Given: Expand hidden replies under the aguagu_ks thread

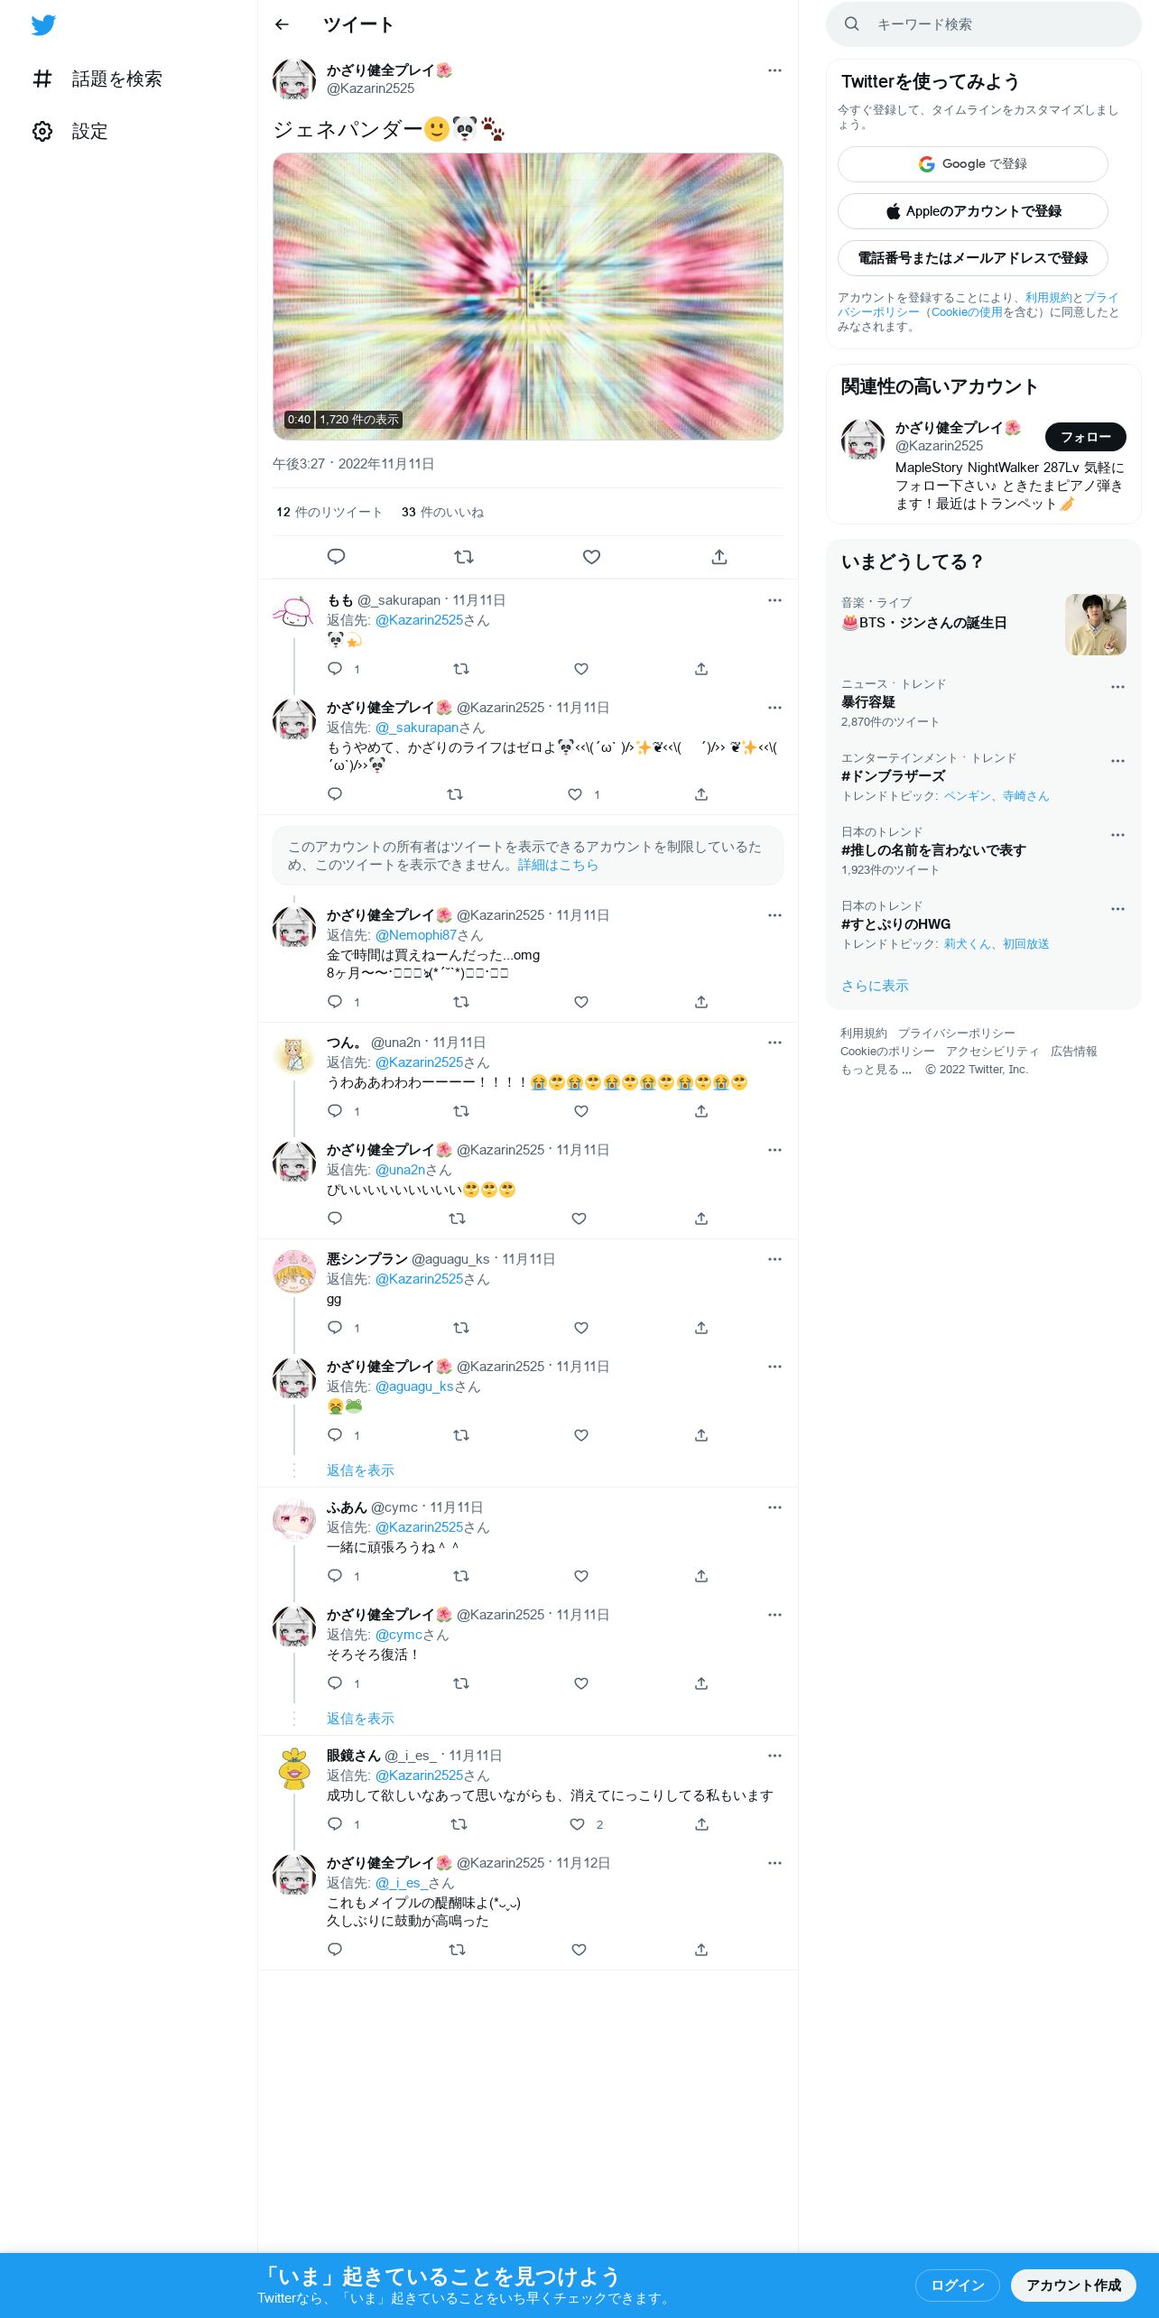Looking at the screenshot, I should click(360, 1470).
